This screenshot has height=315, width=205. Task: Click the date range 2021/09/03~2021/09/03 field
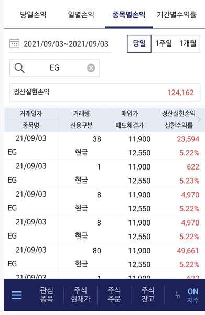[x=61, y=44]
